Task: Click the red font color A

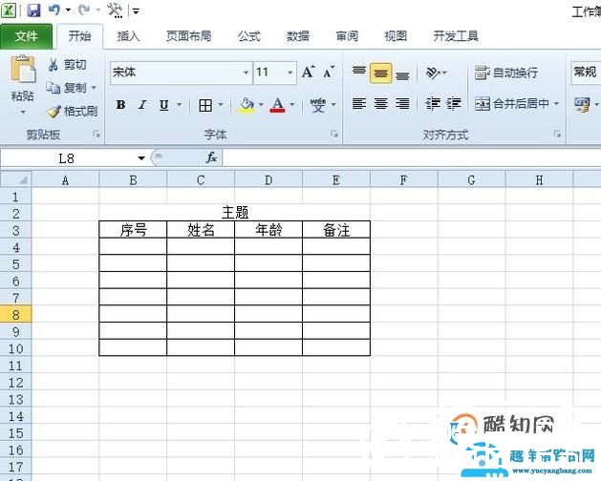Action: tap(277, 105)
